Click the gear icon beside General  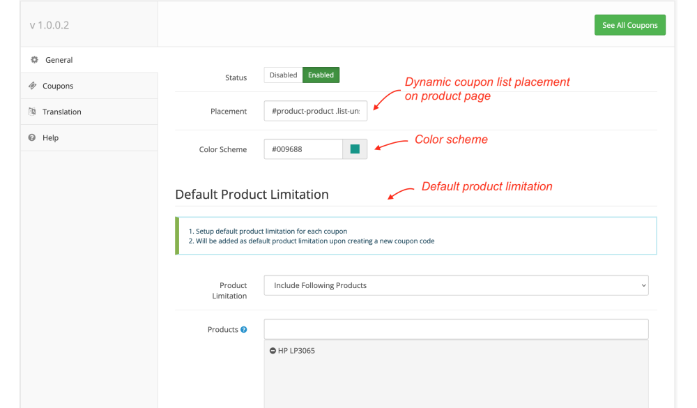pos(33,60)
